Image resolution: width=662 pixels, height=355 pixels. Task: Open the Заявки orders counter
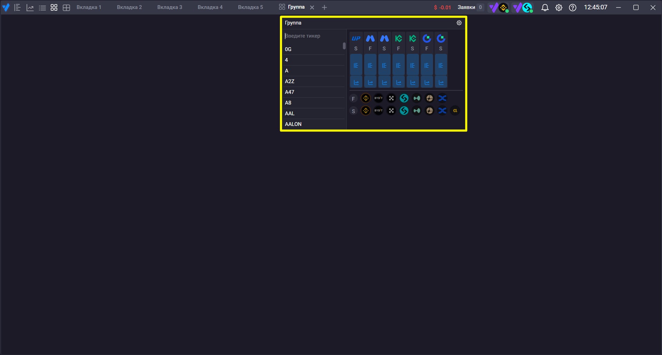click(x=471, y=7)
